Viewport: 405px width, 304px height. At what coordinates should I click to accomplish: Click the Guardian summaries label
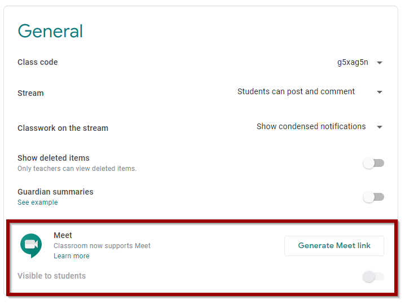pos(55,192)
